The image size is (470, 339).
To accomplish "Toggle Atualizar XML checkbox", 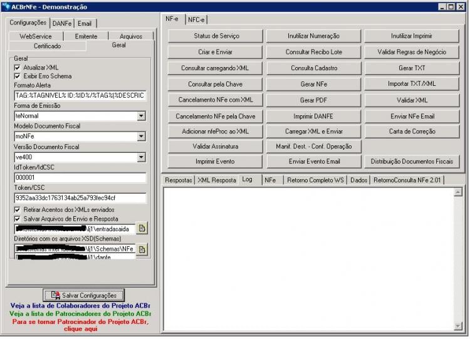I will pos(17,68).
